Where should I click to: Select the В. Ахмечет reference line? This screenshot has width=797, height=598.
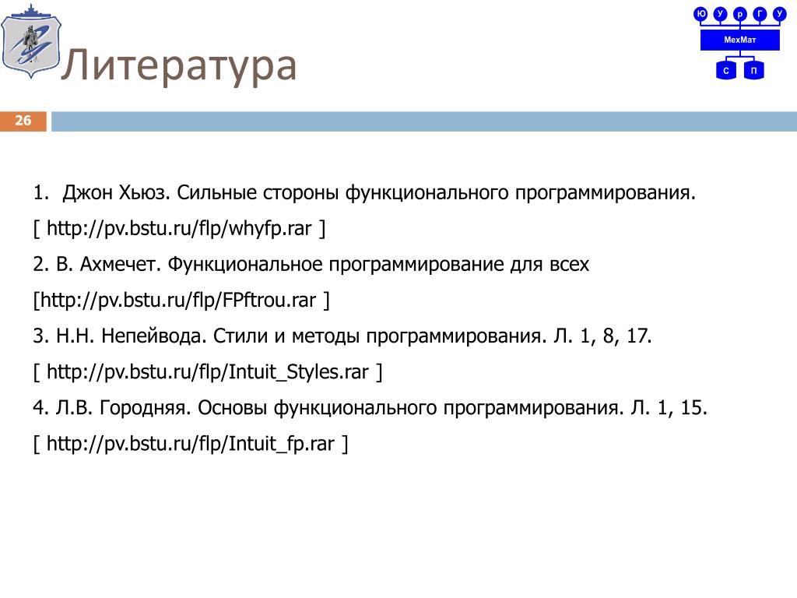(311, 265)
